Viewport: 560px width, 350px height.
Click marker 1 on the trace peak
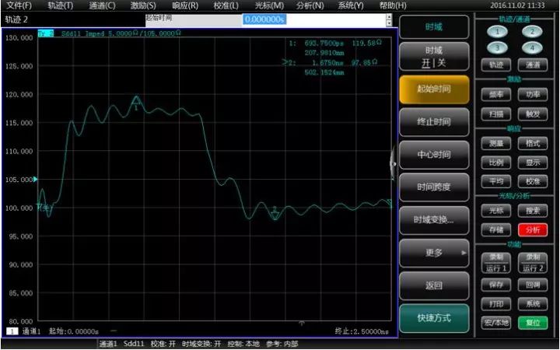coord(136,102)
